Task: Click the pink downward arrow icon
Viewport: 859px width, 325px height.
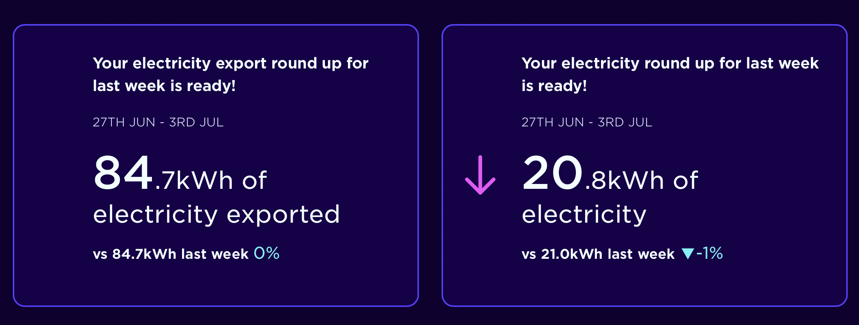Action: [480, 175]
